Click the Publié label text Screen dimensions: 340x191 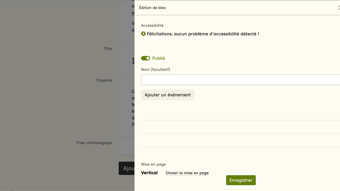pyautogui.click(x=159, y=58)
